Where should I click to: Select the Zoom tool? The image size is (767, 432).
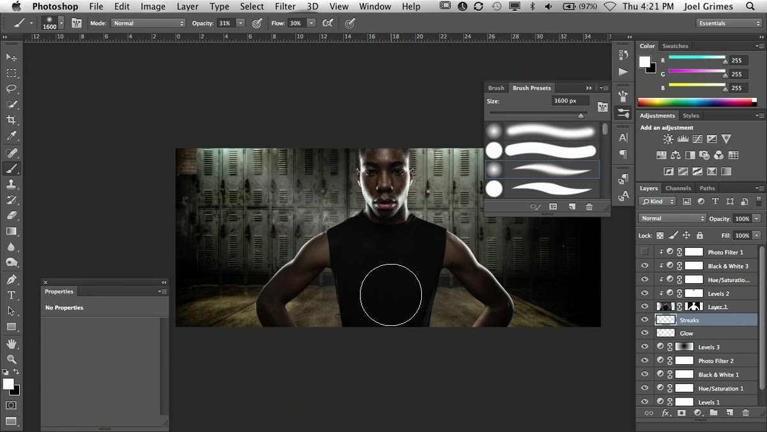pyautogui.click(x=12, y=359)
